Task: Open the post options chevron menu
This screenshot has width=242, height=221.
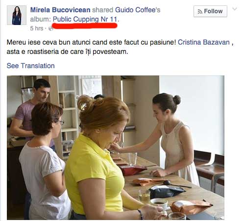Action: (235, 9)
